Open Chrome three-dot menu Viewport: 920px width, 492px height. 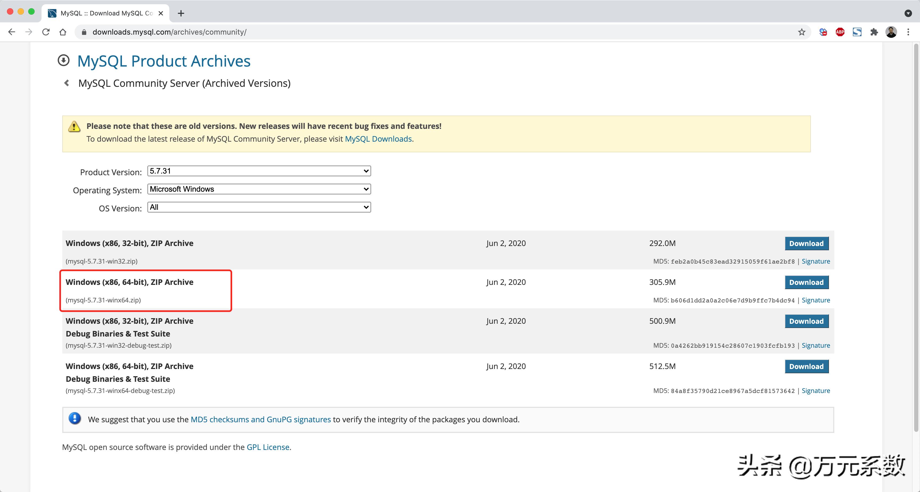pos(908,32)
